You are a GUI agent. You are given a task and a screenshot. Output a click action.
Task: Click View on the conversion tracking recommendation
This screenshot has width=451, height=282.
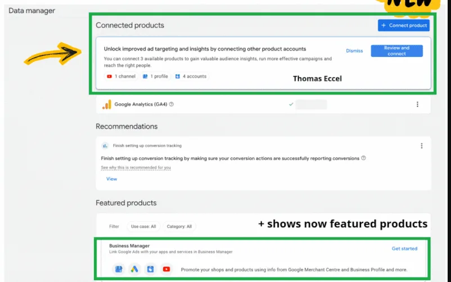click(x=111, y=179)
